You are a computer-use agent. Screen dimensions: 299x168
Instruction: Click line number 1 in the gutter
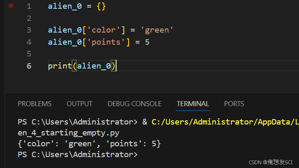tap(29, 6)
